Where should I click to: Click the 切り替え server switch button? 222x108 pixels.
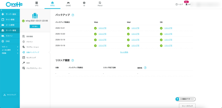tap(35, 26)
